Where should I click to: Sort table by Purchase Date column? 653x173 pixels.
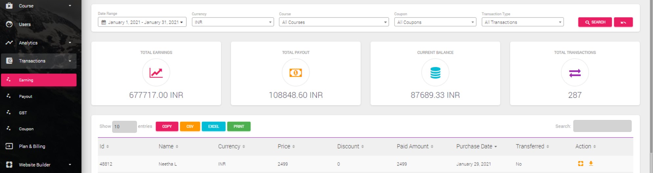pyautogui.click(x=476, y=146)
